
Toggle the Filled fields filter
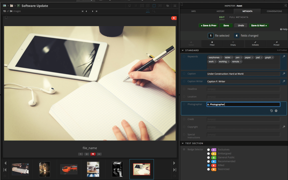pos(212,43)
